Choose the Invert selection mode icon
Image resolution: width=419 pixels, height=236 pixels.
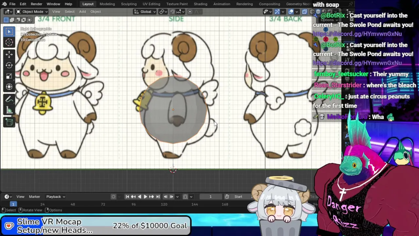pyautogui.click(x=24, y=20)
